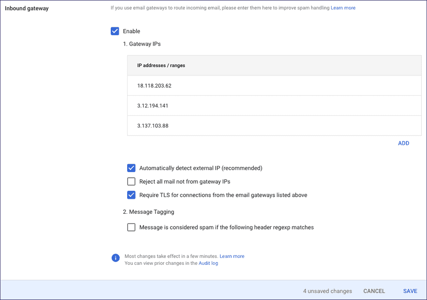Open Learn more about changes taking effect
This screenshot has height=300, width=427.
[232, 256]
